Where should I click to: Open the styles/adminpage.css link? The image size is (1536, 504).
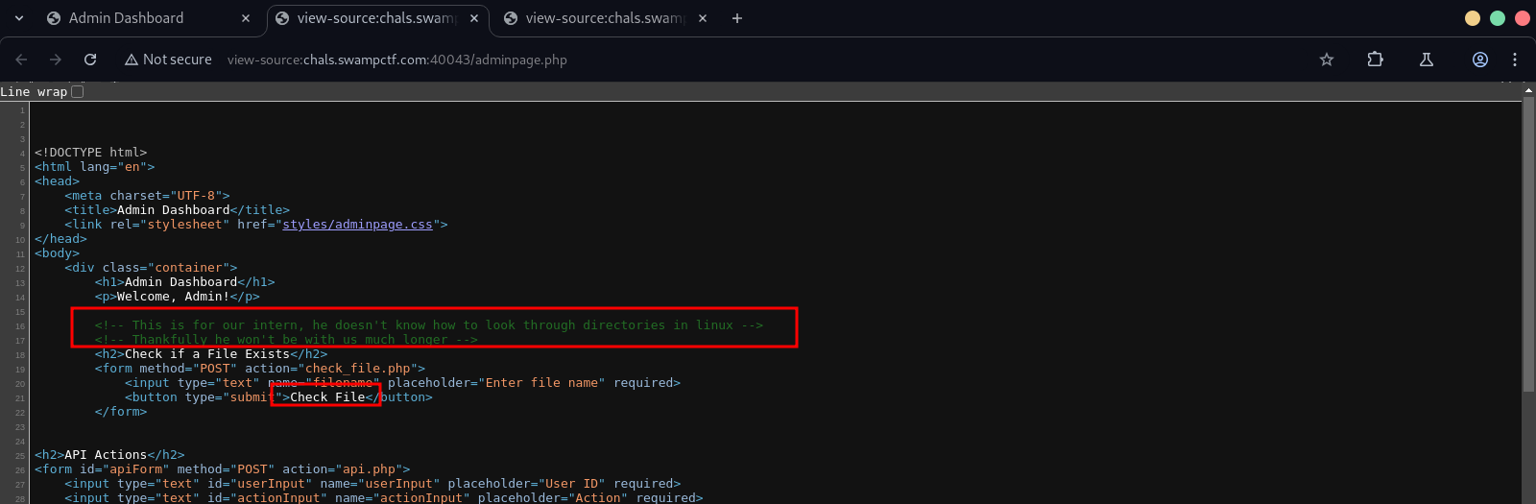pos(357,225)
